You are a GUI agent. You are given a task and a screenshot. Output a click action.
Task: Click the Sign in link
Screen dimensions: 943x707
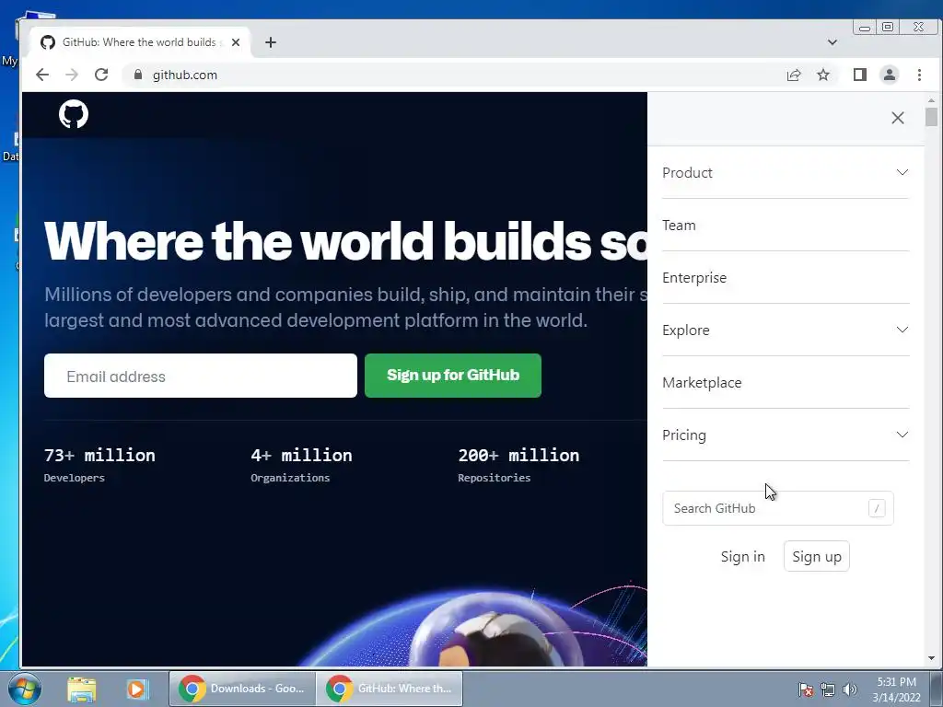click(743, 557)
